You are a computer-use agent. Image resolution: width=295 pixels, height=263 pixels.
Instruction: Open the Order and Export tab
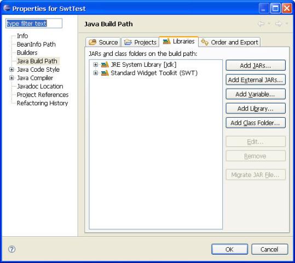(229, 42)
